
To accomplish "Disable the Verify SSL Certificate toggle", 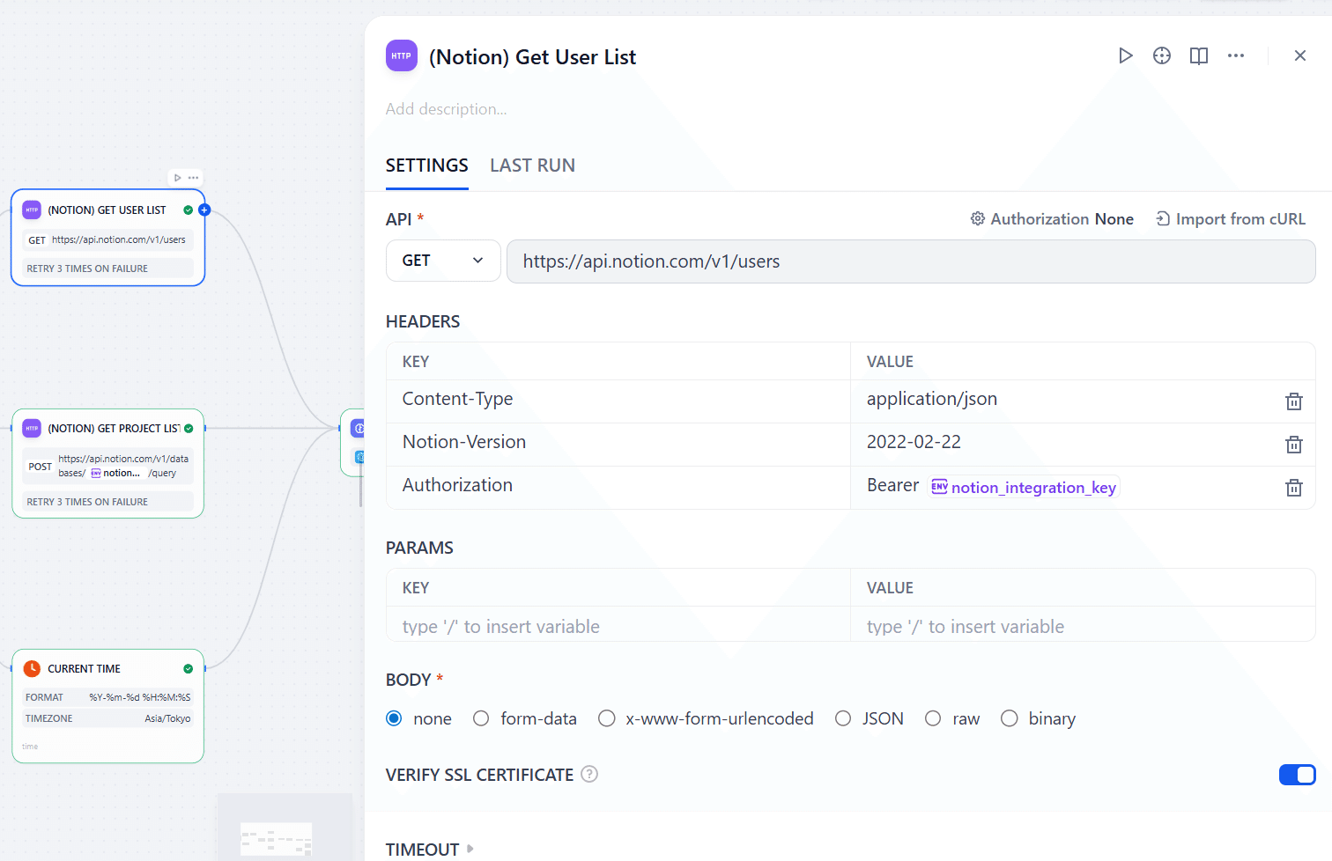I will pos(1297,775).
